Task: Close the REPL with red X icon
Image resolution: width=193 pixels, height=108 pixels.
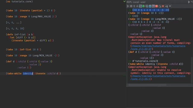Action: click(x=163, y=6)
